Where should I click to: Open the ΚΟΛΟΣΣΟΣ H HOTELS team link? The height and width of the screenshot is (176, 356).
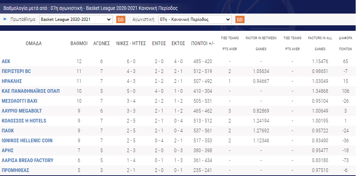[x=24, y=121]
